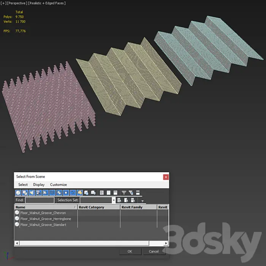Viewport: 266px width, 266px height.
Task: Click the Cancel button
Action: click(154, 252)
